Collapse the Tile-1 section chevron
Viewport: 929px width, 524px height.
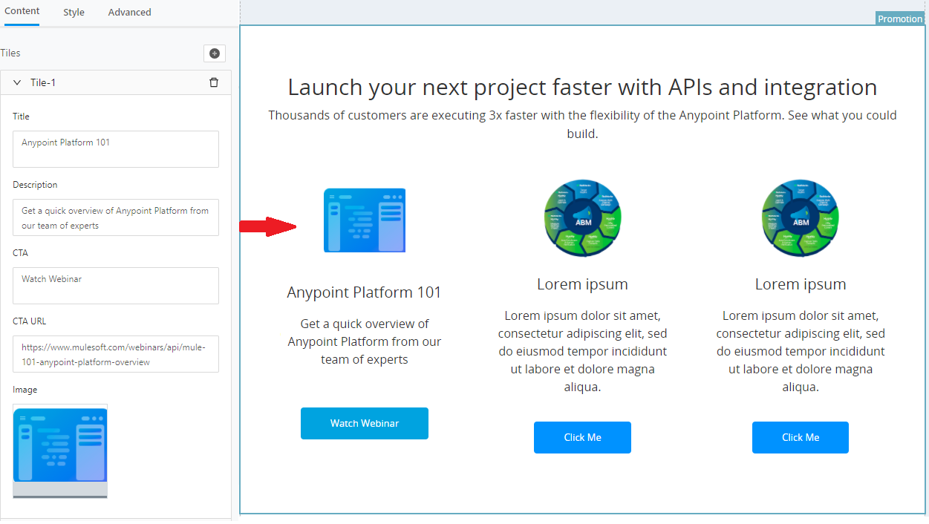pos(17,82)
